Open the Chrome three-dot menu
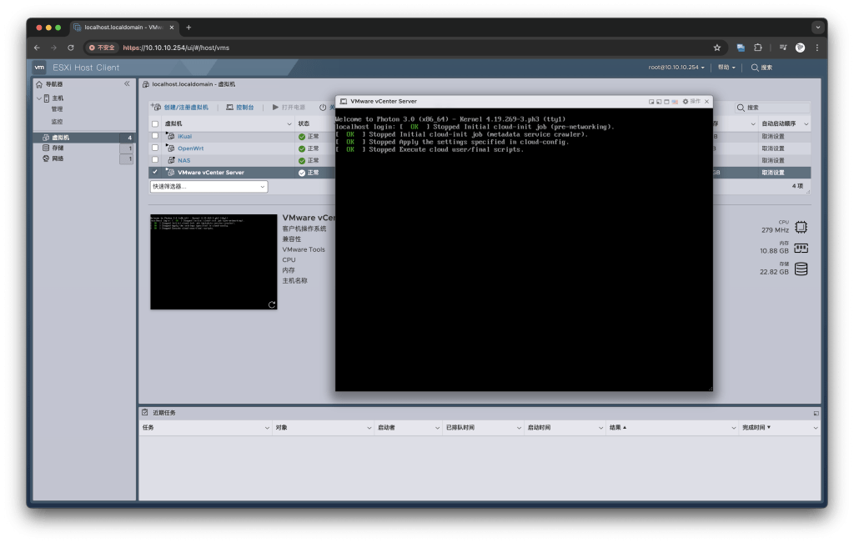This screenshot has width=854, height=543. 817,48
